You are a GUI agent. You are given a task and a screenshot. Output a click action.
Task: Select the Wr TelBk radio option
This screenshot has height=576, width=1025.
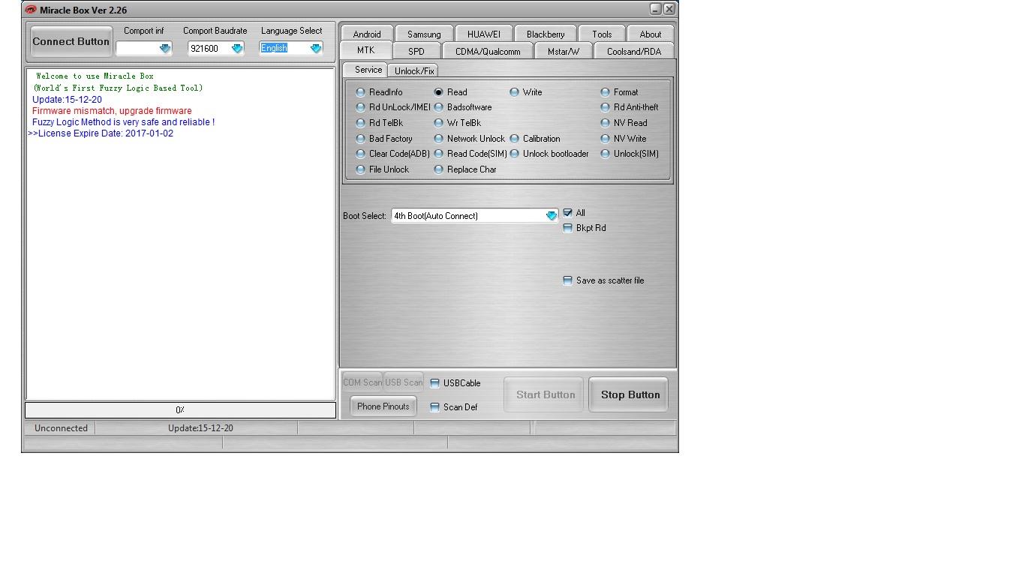tap(458, 123)
